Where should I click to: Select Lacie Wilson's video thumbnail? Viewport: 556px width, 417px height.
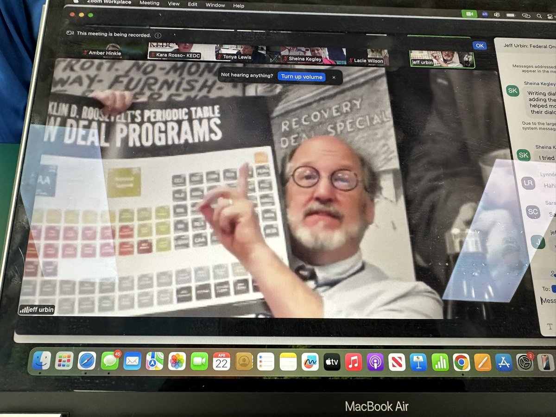(x=368, y=56)
